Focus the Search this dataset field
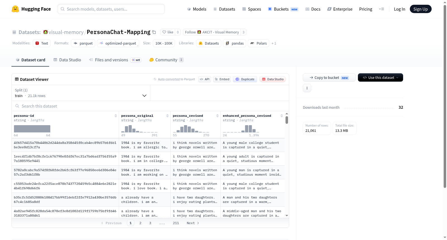The width and height of the screenshot is (447, 240). coord(150,106)
